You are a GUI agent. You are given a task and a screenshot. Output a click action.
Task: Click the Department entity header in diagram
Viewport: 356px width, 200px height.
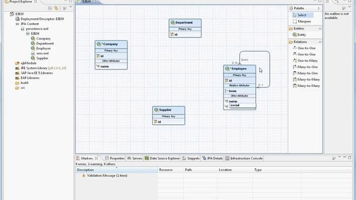pyautogui.click(x=185, y=23)
